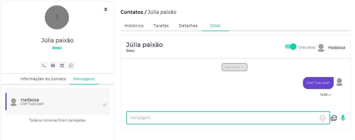
Task: Show Informações do contato tab
Action: (x=43, y=79)
